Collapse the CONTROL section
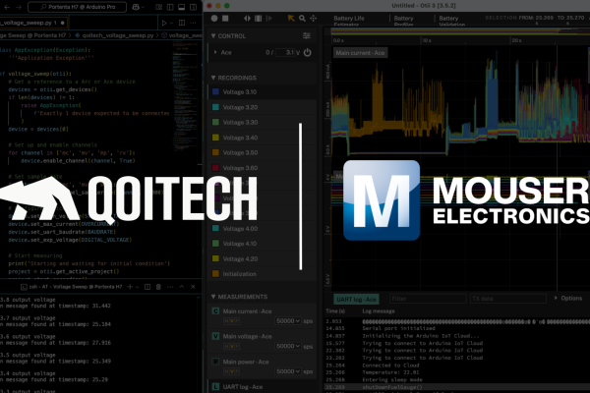 [213, 35]
